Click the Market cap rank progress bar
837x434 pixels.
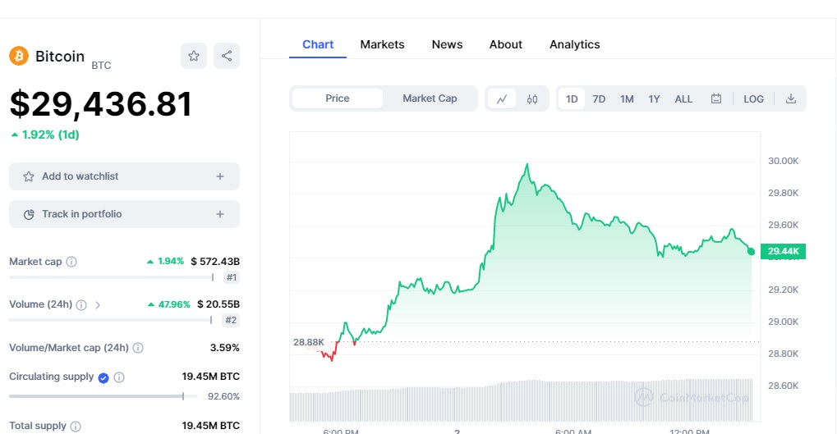112,277
